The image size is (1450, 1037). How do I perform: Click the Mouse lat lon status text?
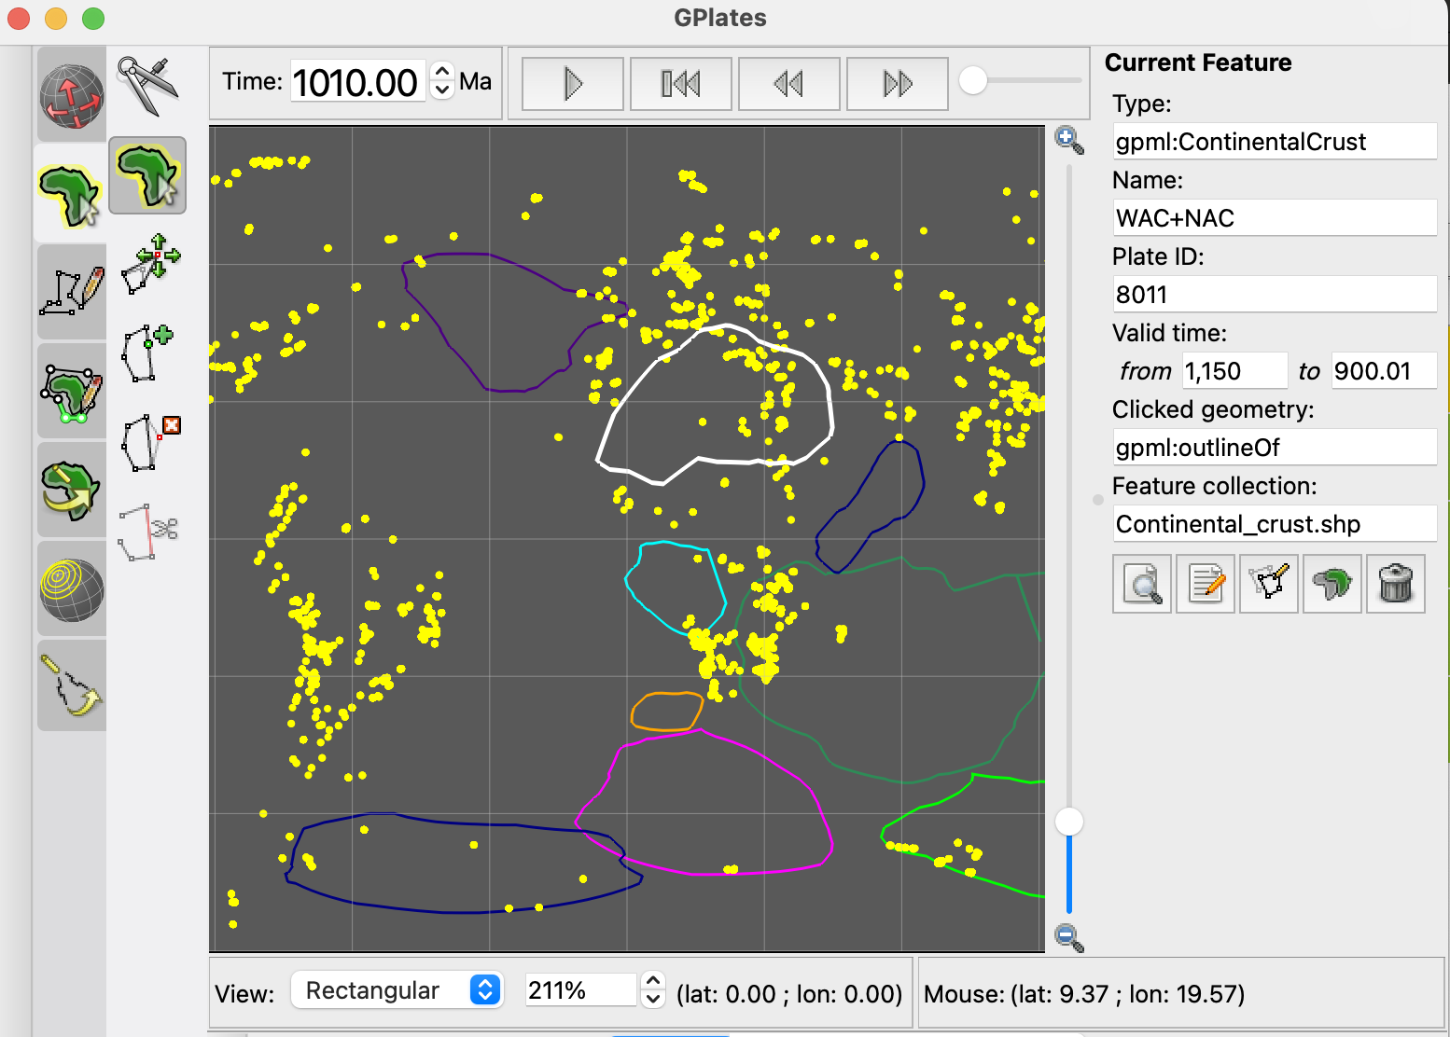click(x=1084, y=994)
